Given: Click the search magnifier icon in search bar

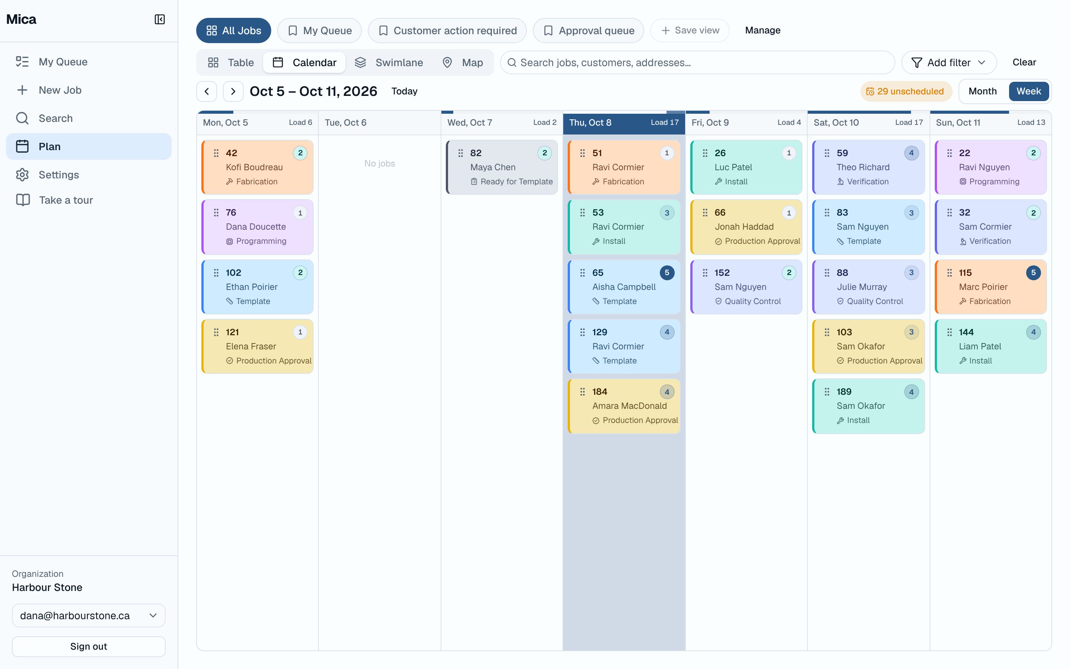Looking at the screenshot, I should tap(512, 62).
